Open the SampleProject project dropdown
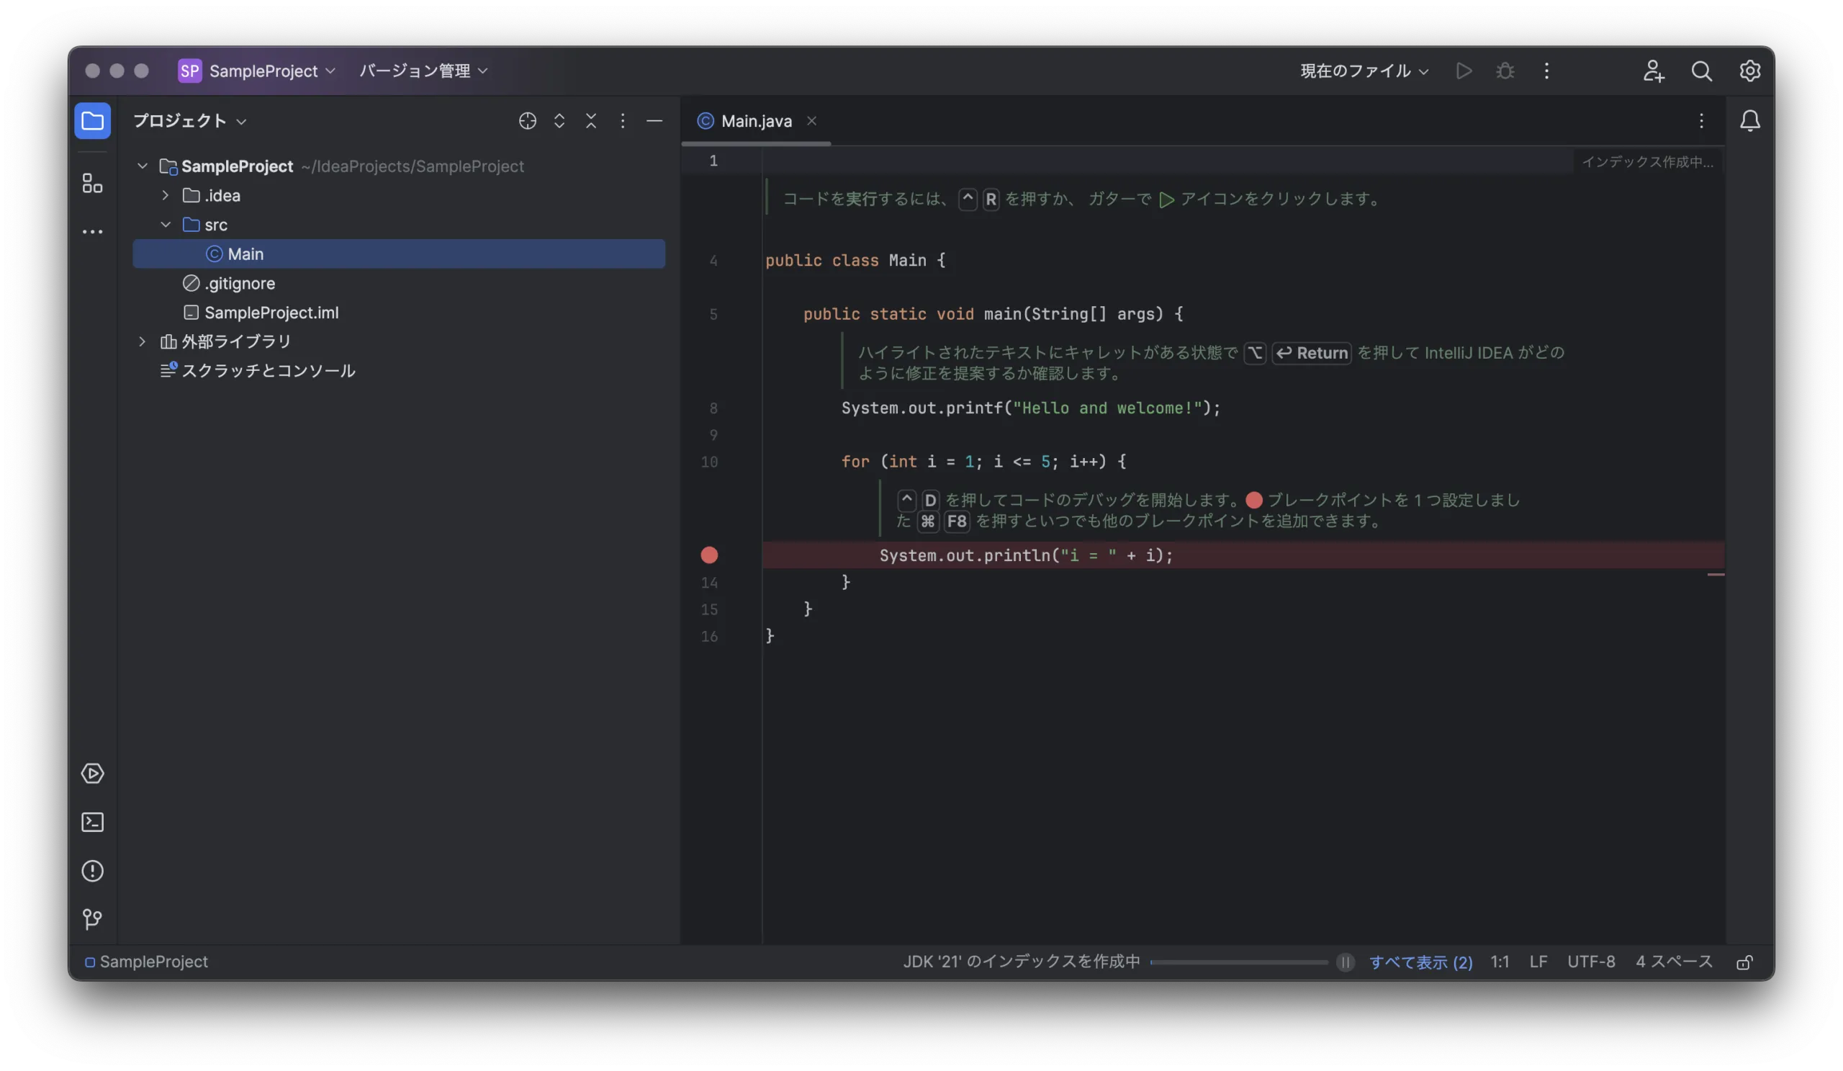Image resolution: width=1843 pixels, height=1071 pixels. [x=272, y=71]
